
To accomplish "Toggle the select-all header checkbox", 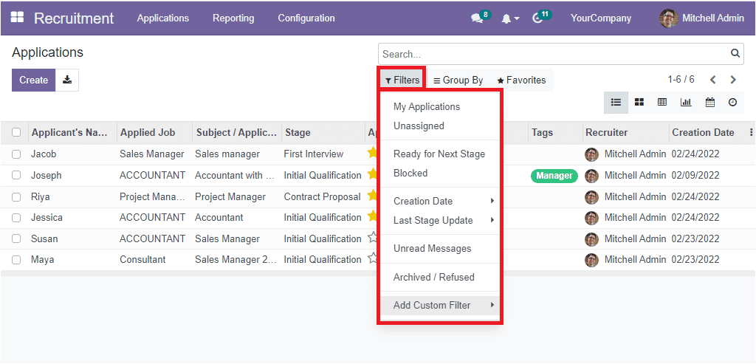I will click(x=16, y=133).
